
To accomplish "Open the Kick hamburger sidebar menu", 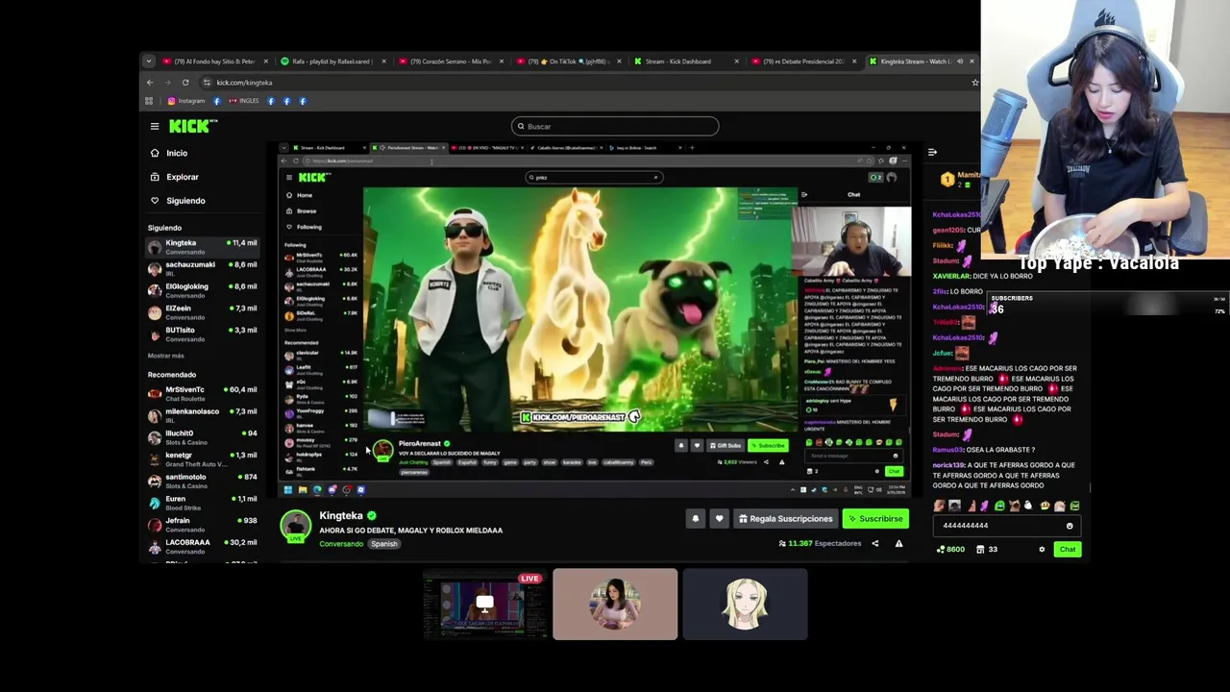I will 155,126.
